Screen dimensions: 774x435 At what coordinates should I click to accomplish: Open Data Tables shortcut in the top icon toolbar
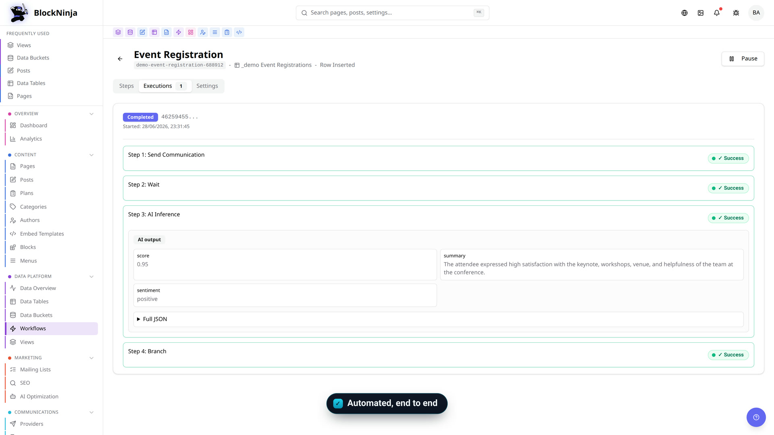tap(154, 32)
